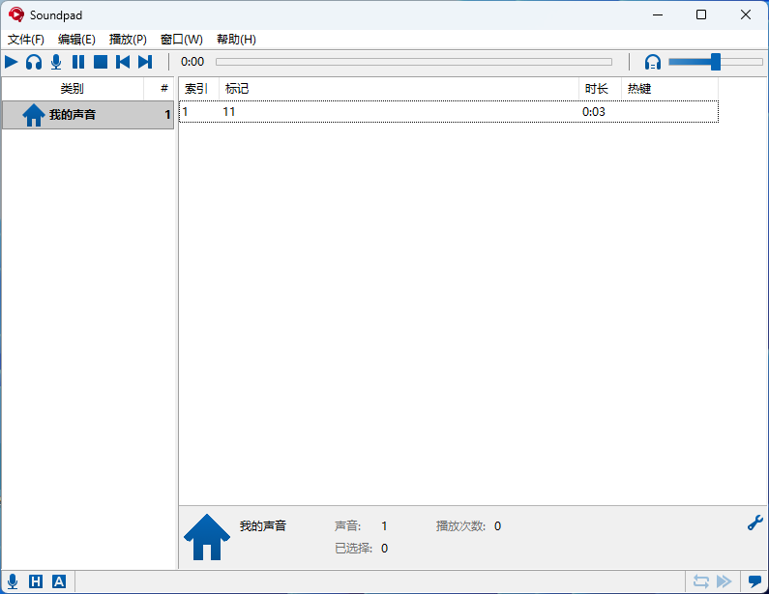This screenshot has width=769, height=594.
Task: Toggle continuous play double-arrow icon
Action: 724,581
